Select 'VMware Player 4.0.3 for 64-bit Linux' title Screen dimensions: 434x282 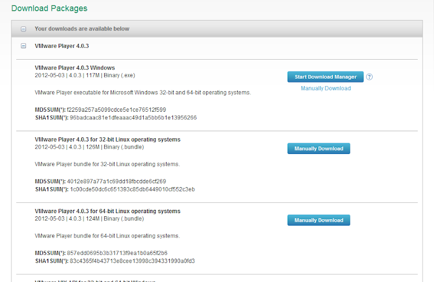coord(107,211)
